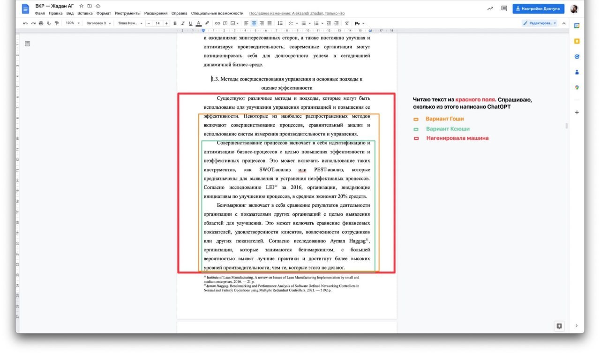Open the Заголовок 3 style dropdown
Viewport: 600px width, 354px height.
(x=98, y=23)
